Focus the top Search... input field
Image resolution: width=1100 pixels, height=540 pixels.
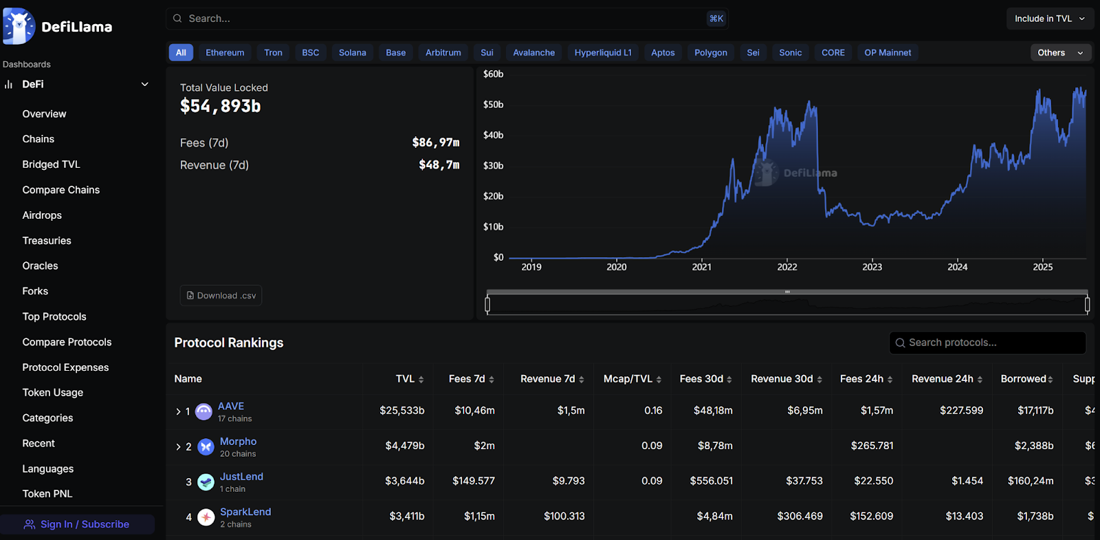pyautogui.click(x=447, y=19)
